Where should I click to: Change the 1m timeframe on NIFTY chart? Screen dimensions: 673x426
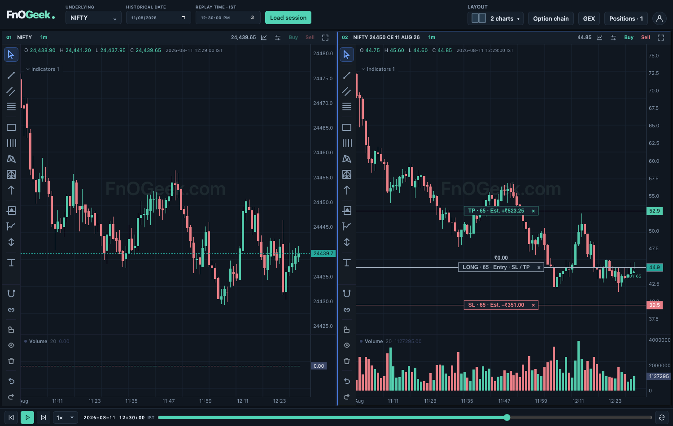click(44, 38)
